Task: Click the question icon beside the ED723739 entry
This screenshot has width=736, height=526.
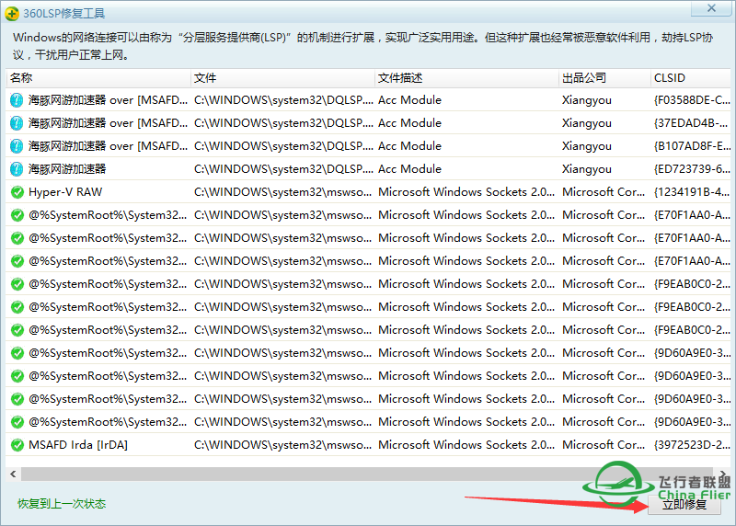Action: tap(17, 169)
